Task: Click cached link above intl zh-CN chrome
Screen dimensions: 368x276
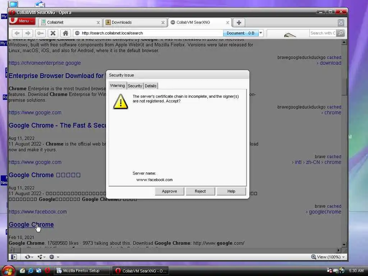Action: click(334, 157)
